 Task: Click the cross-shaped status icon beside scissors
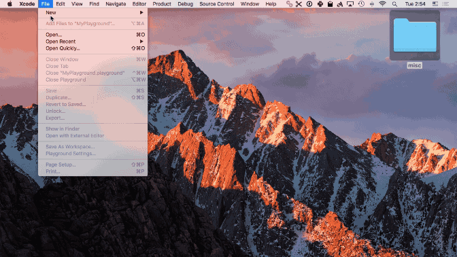click(320, 4)
